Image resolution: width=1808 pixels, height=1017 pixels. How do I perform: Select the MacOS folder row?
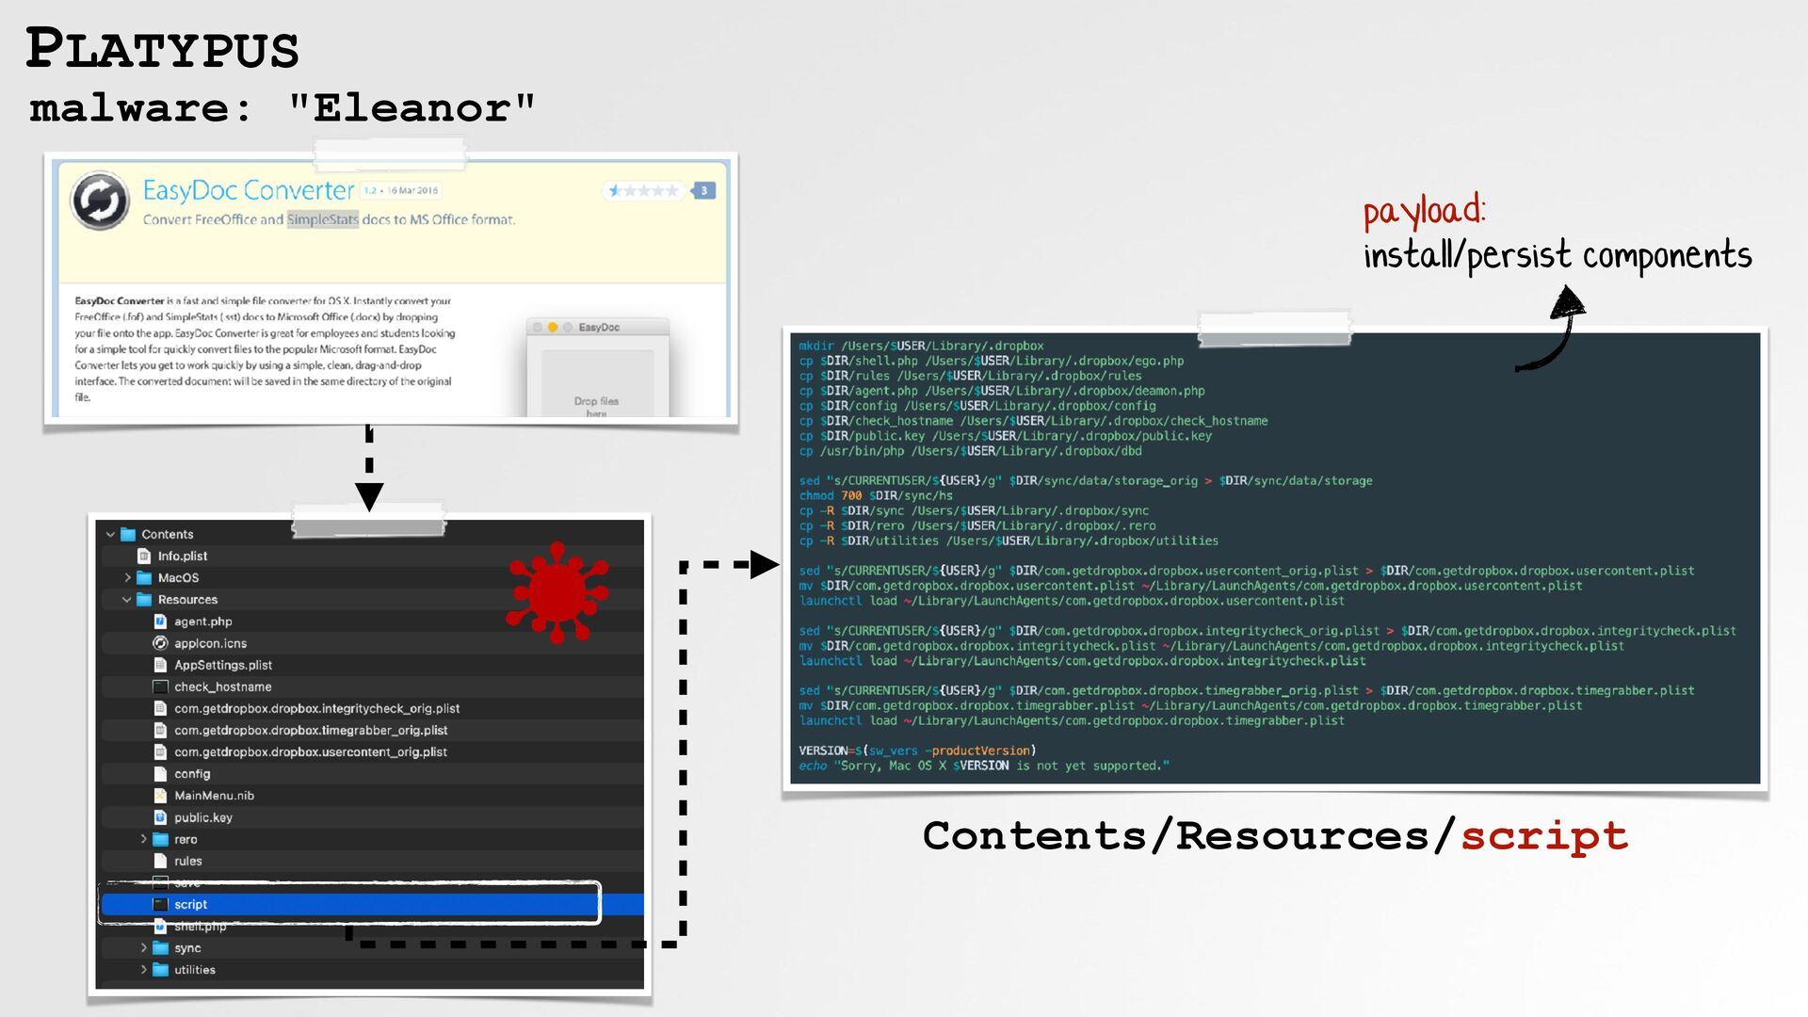[x=372, y=577]
